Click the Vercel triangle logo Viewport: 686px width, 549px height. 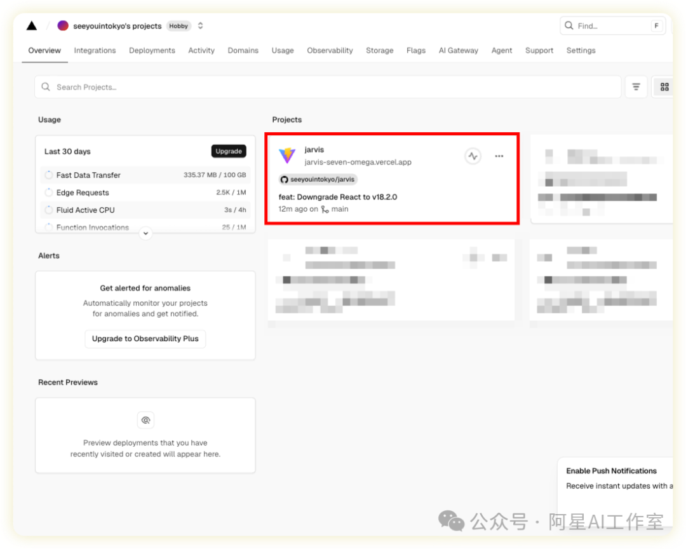tap(32, 26)
